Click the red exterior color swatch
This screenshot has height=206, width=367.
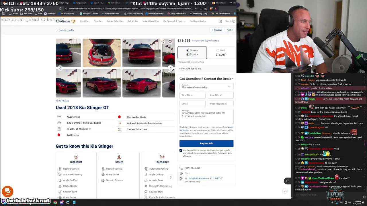59,135
